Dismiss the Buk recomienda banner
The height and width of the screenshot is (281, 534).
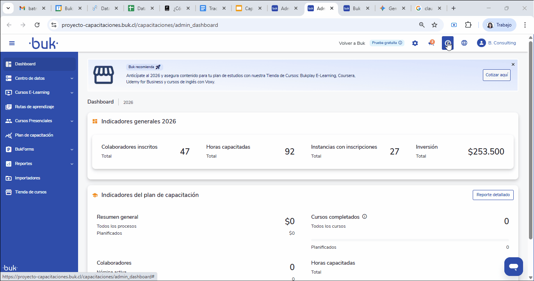pos(513,64)
